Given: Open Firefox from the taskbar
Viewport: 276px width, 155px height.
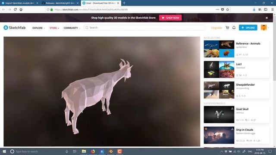Looking at the screenshot, I should pos(93,151).
